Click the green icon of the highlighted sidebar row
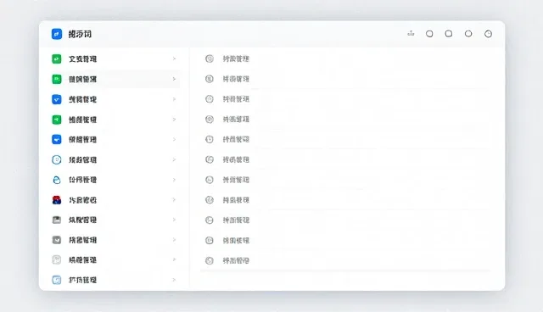 [x=57, y=79]
